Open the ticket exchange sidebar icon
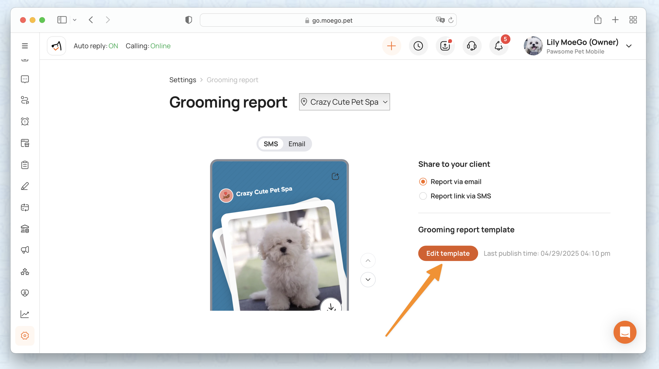The image size is (659, 369). [25, 207]
